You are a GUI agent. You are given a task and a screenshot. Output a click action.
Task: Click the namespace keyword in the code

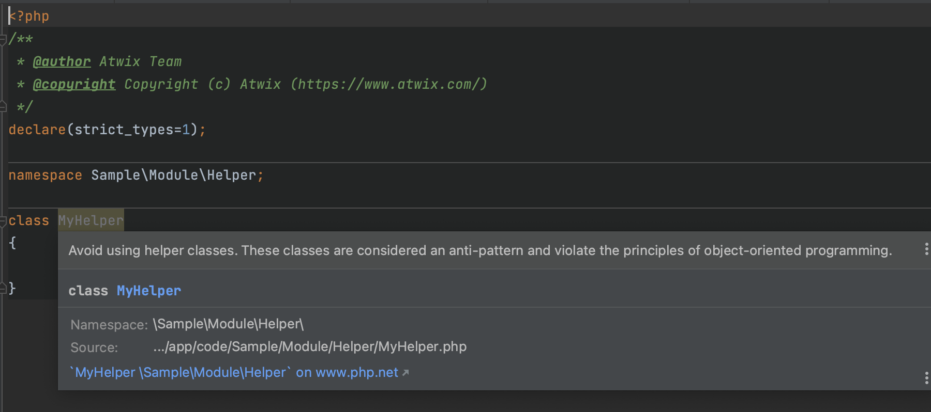tap(46, 175)
